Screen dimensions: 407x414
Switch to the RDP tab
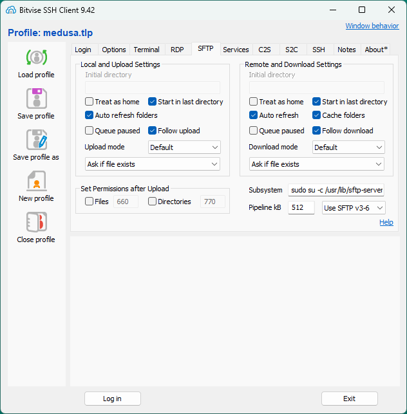pos(177,50)
